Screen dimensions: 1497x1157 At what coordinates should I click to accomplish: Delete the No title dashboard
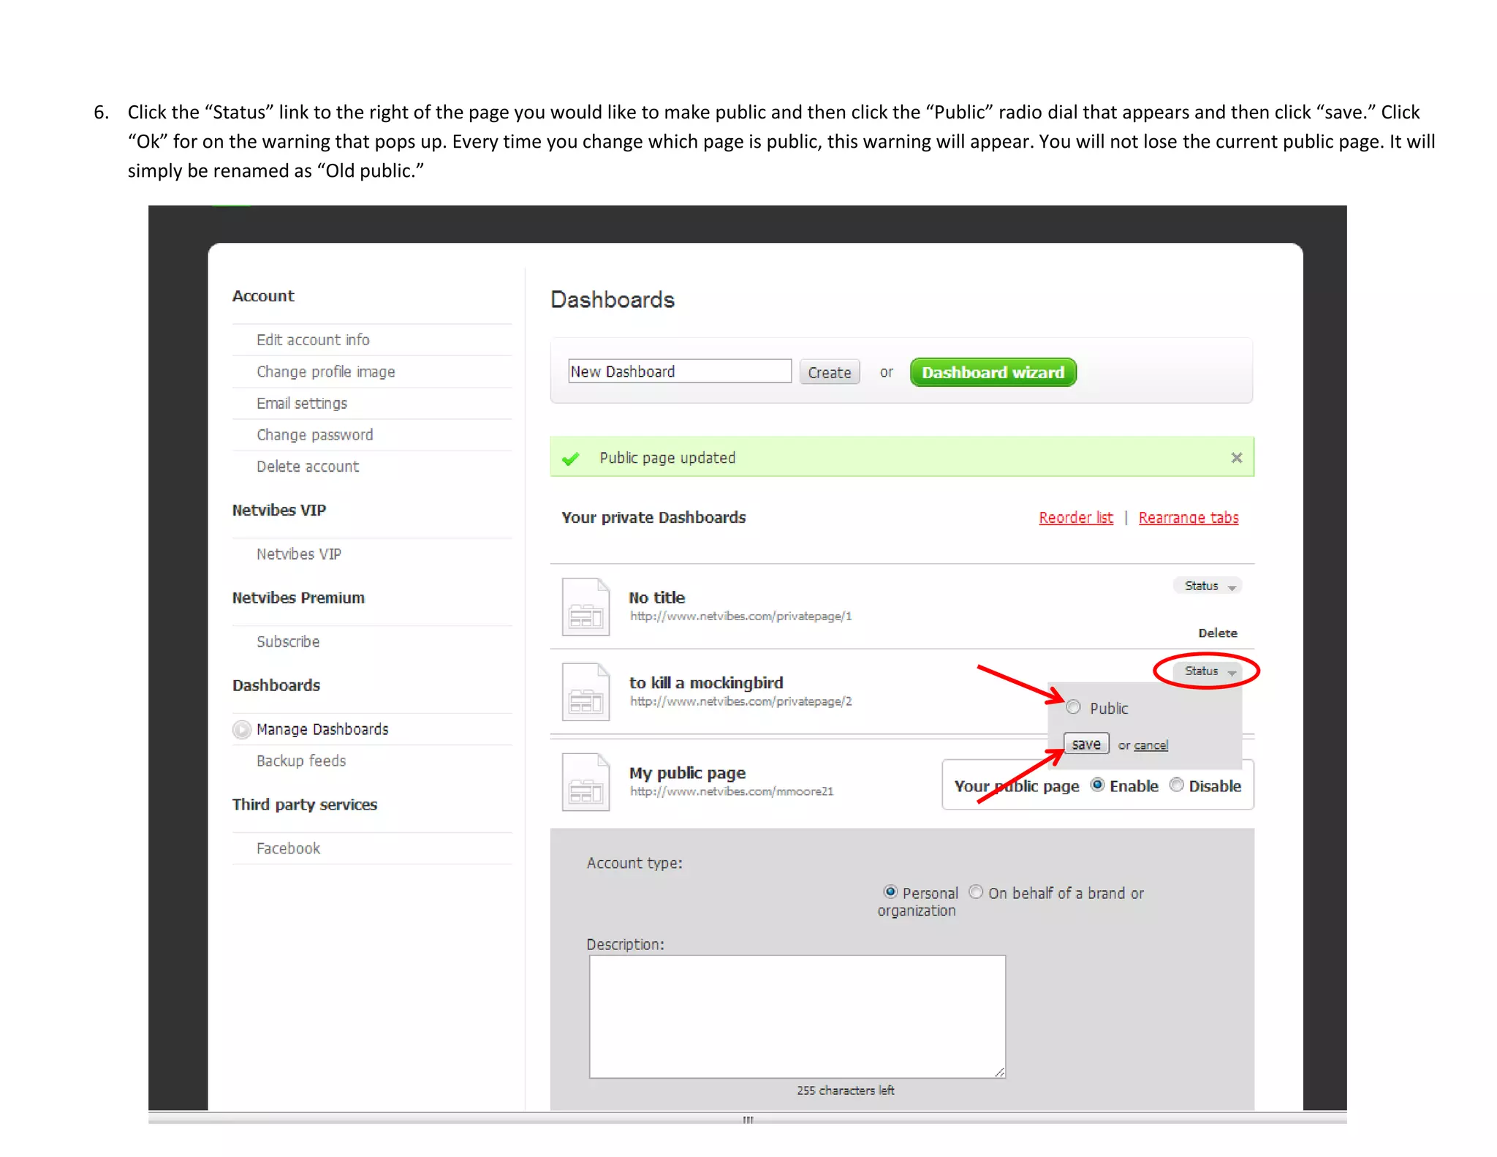tap(1217, 633)
